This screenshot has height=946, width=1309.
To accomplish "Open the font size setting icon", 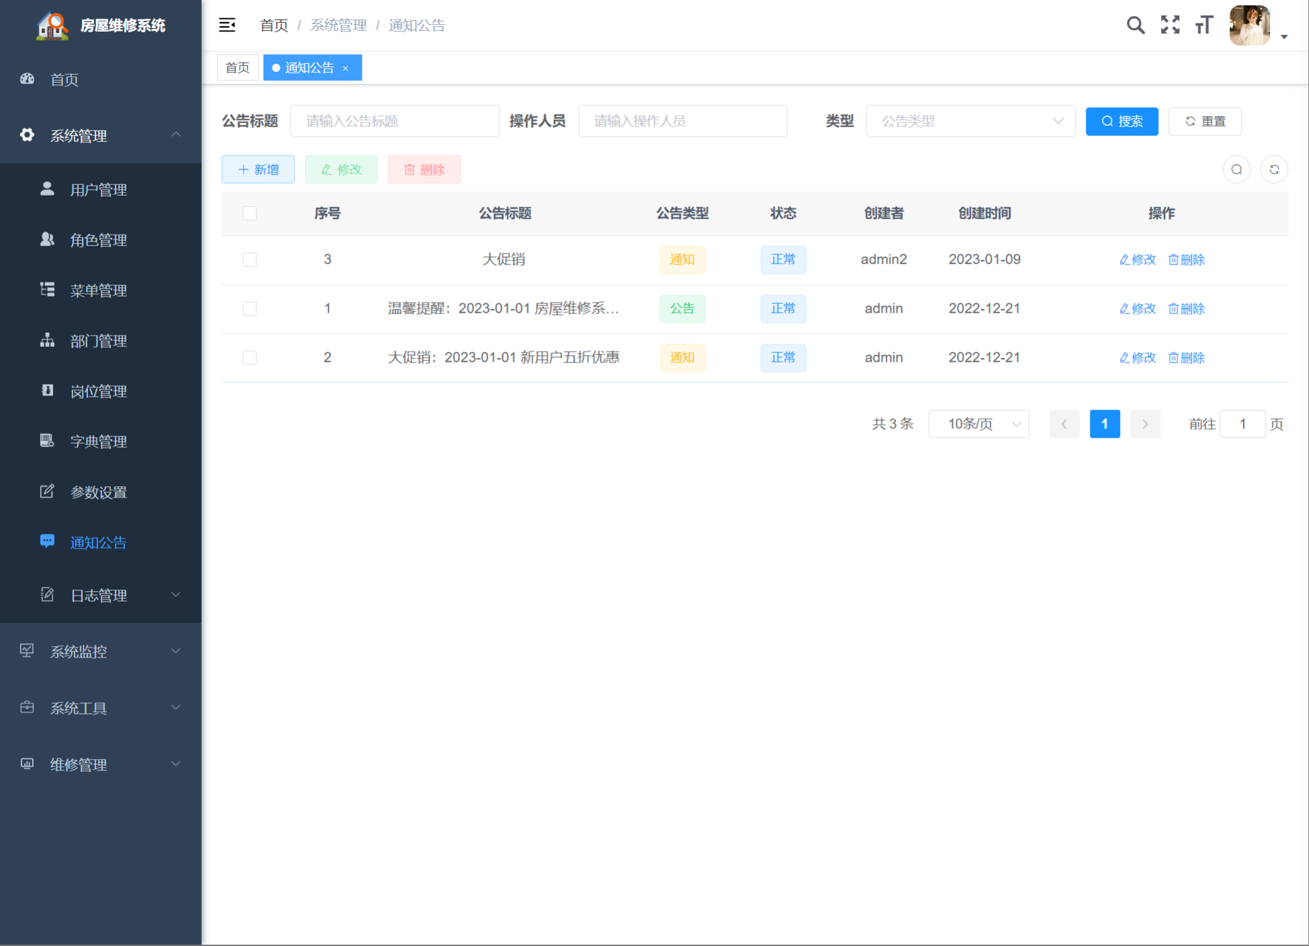I will pyautogui.click(x=1203, y=26).
